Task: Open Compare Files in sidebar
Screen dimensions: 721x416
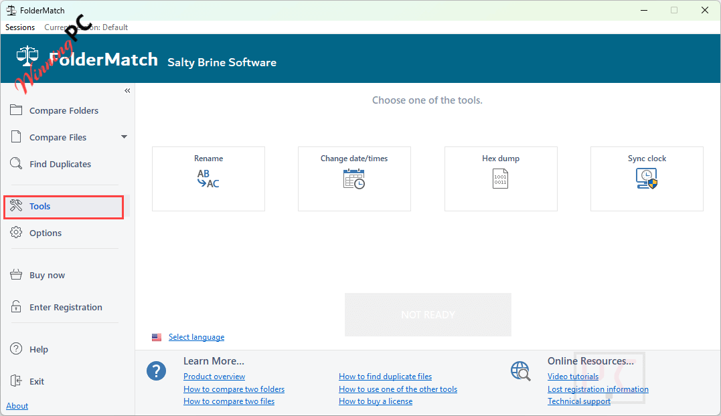Action: (58, 137)
